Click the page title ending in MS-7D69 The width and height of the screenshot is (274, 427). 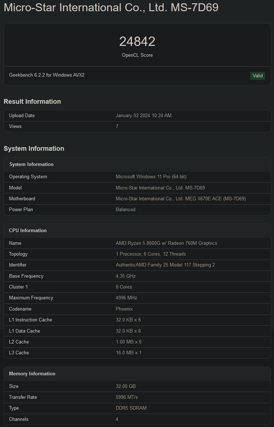click(x=111, y=7)
